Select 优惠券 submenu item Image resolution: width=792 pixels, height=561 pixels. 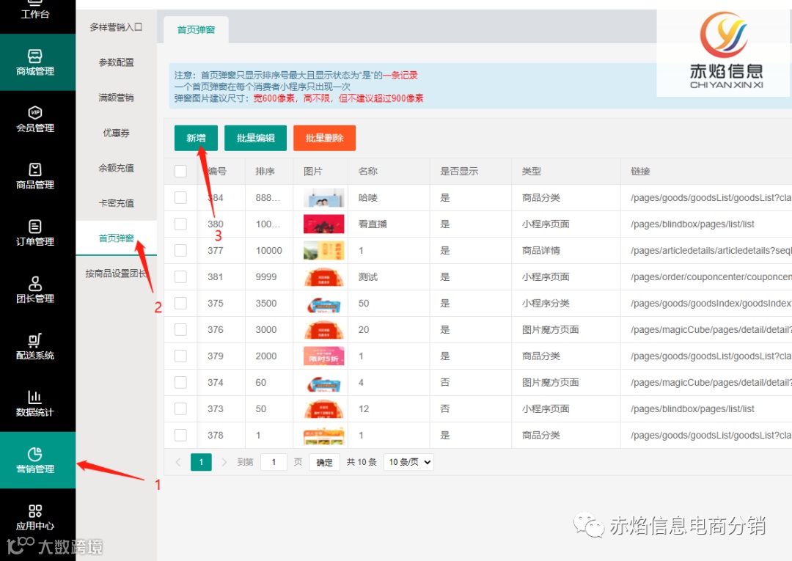(116, 133)
